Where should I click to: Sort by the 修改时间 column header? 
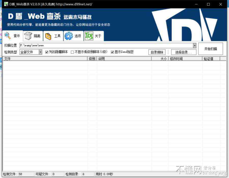point(186,59)
